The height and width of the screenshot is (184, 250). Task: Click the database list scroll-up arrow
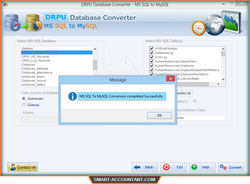pyautogui.click(x=95, y=49)
